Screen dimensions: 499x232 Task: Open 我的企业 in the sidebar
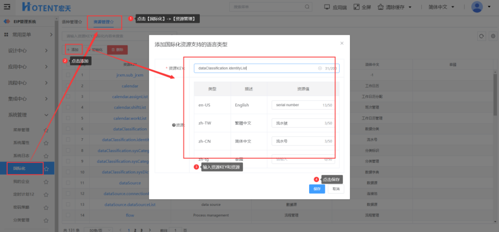[x=21, y=181]
